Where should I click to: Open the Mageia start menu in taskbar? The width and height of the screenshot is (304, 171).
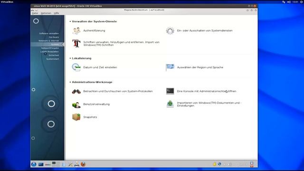coord(34,164)
